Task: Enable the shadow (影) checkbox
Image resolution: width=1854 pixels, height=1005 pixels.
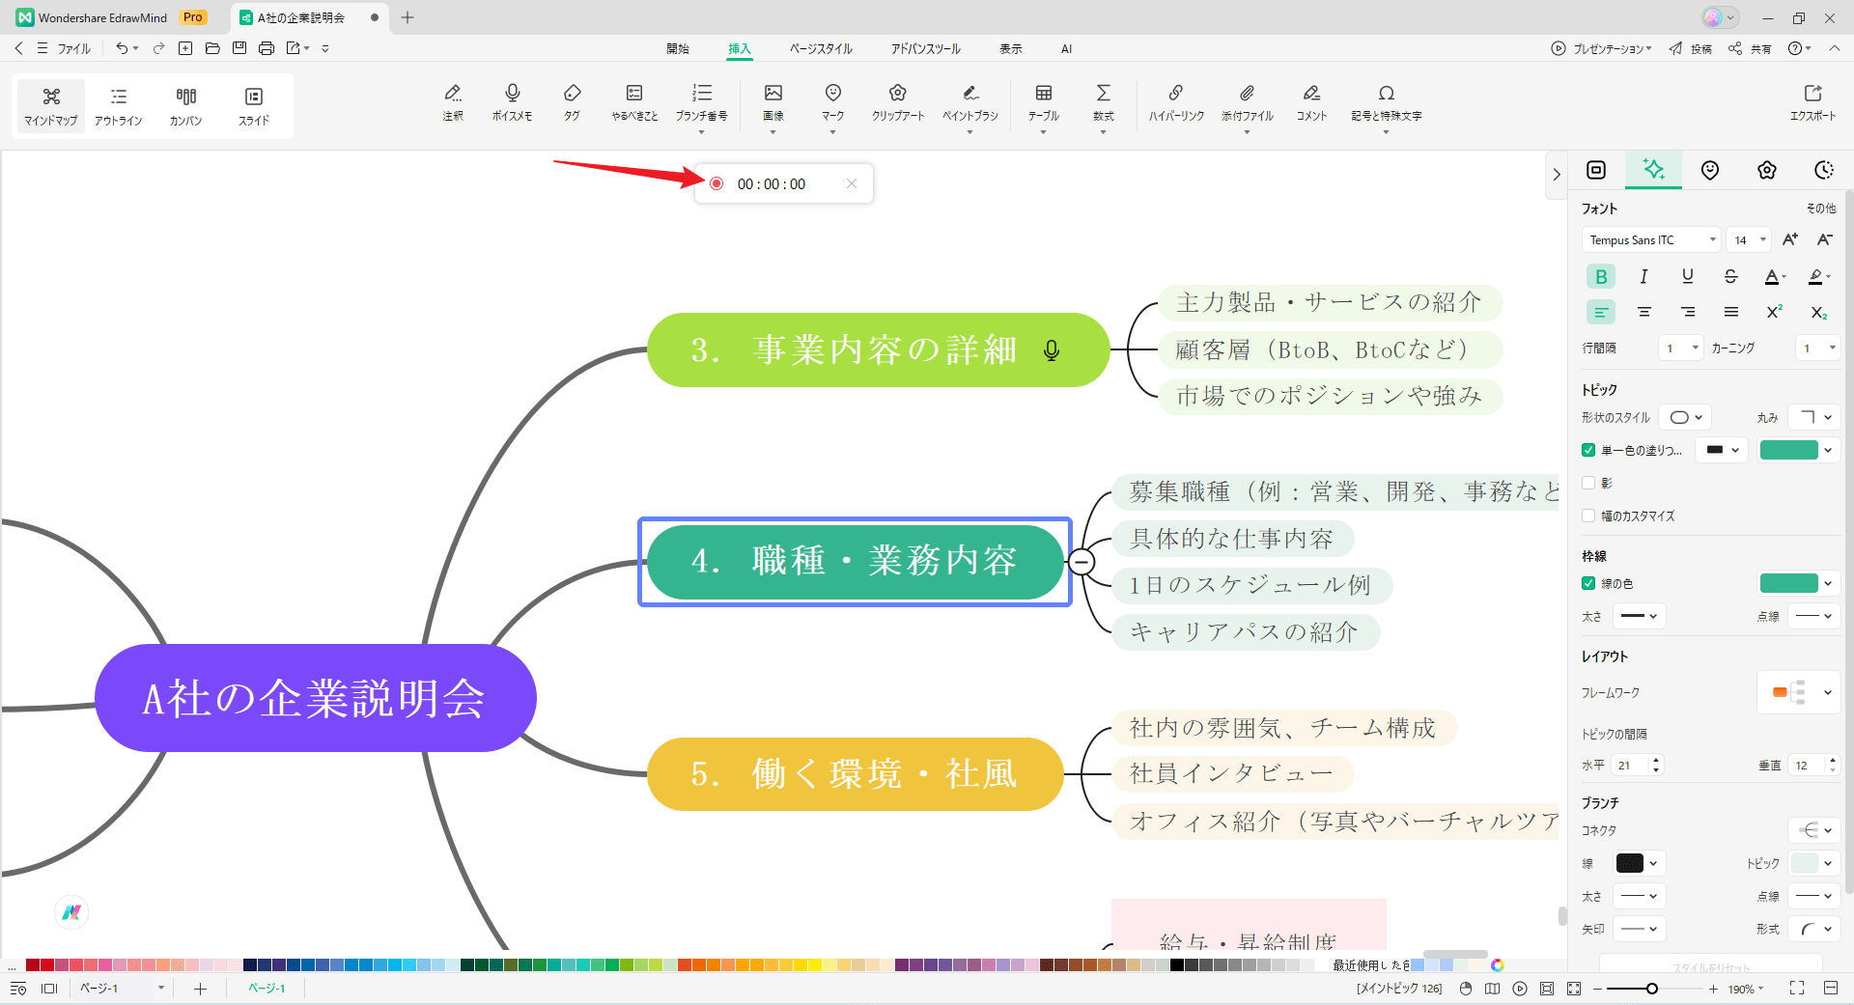Action: 1588,483
